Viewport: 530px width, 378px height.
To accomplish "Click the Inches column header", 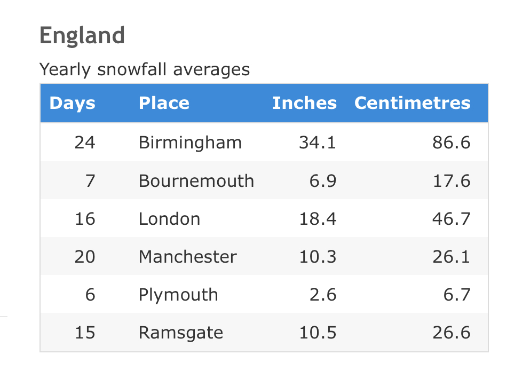I will (x=304, y=103).
